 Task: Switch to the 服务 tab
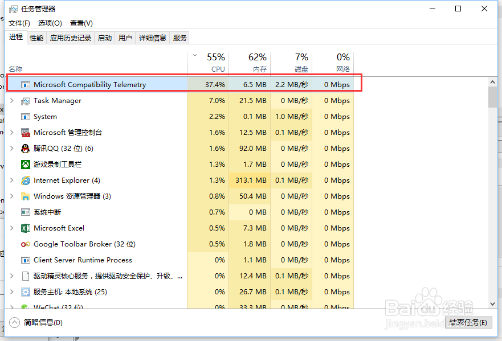[179, 38]
